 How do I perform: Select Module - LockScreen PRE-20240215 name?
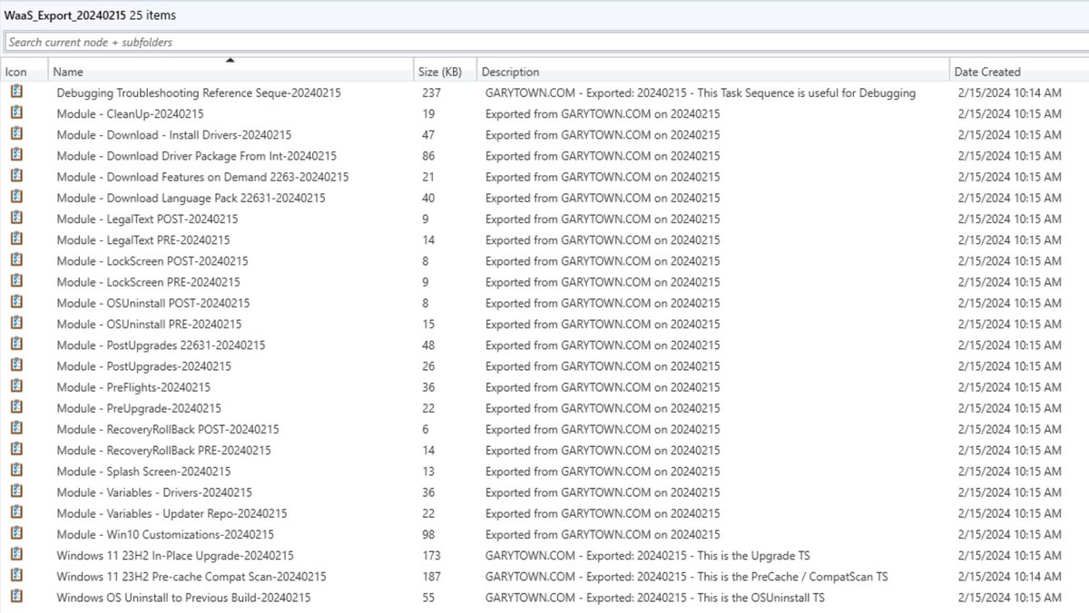148,282
